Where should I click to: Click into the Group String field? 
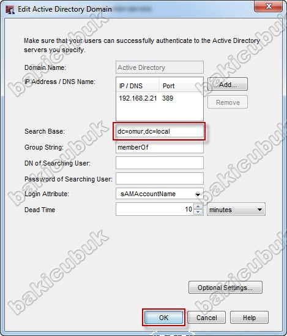pyautogui.click(x=159, y=147)
